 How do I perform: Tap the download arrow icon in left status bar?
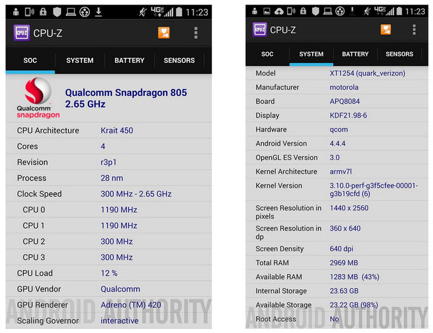pos(99,12)
